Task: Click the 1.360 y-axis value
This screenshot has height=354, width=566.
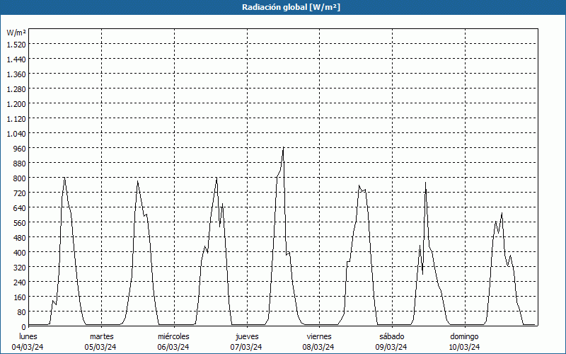Action: (x=16, y=74)
